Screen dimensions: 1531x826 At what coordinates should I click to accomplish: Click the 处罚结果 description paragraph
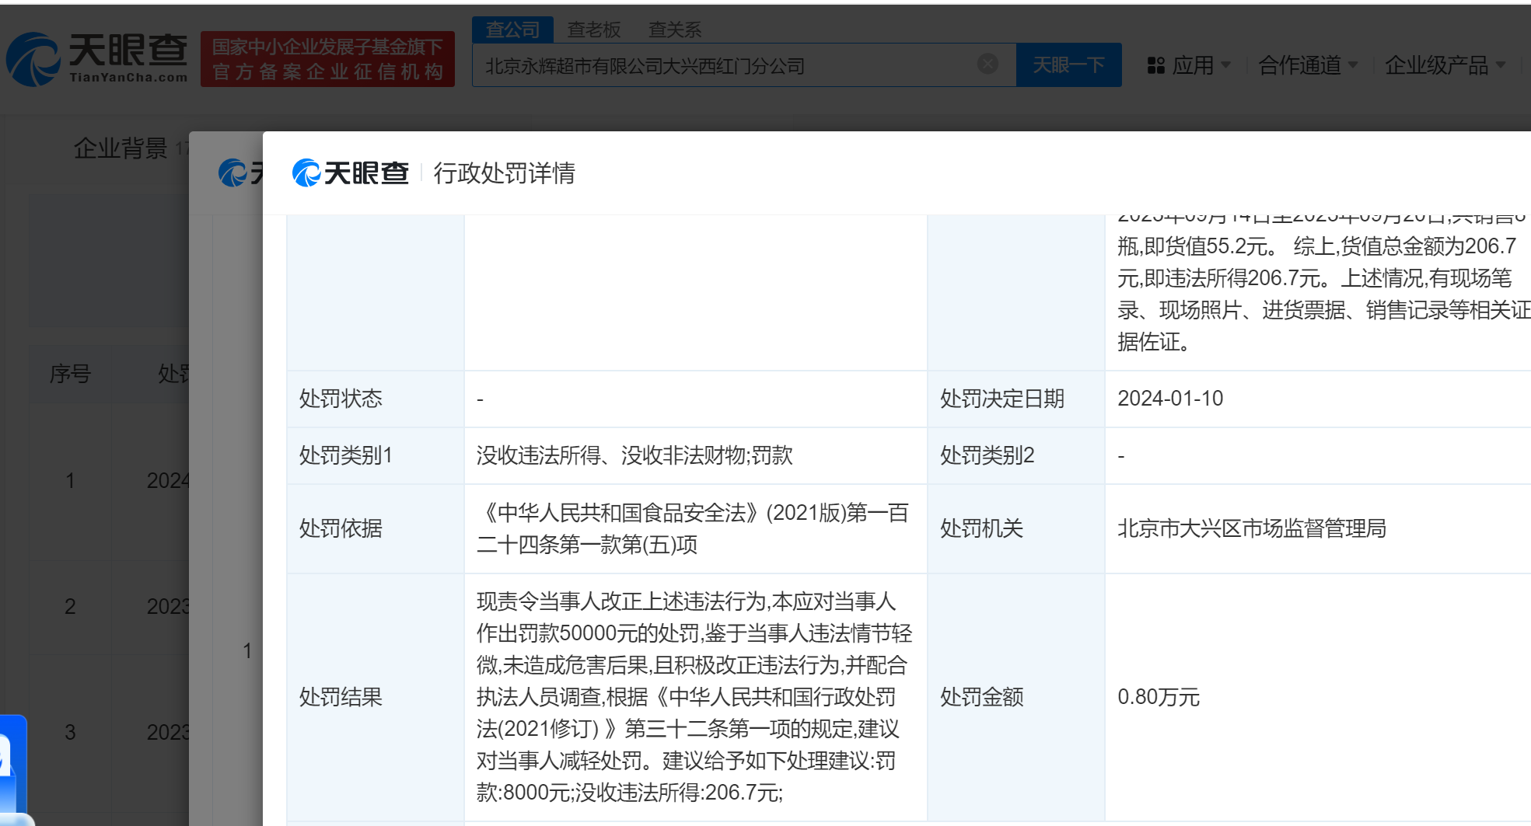pos(694,697)
